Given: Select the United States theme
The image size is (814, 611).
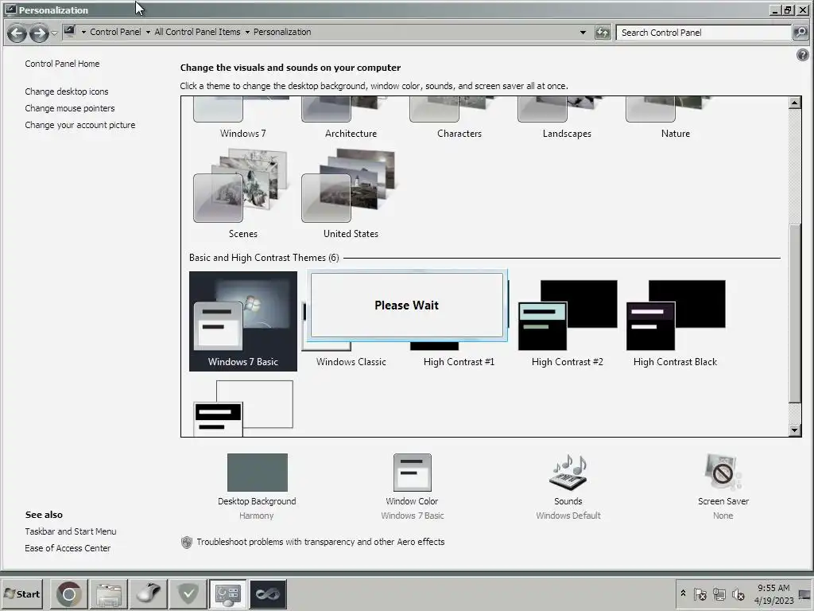Looking at the screenshot, I should (351, 194).
